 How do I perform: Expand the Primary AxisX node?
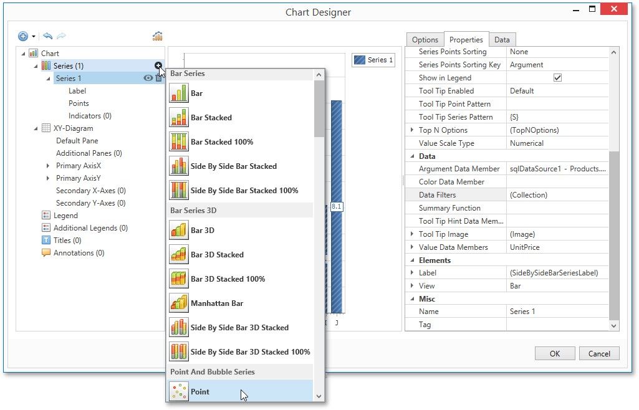(x=49, y=166)
